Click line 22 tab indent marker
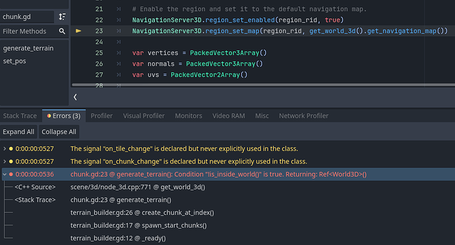This screenshot has width=455, height=245. (x=119, y=20)
